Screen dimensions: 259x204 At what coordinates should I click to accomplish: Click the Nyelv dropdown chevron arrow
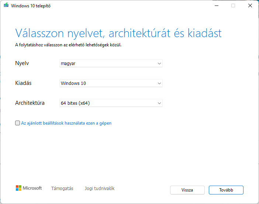point(159,64)
